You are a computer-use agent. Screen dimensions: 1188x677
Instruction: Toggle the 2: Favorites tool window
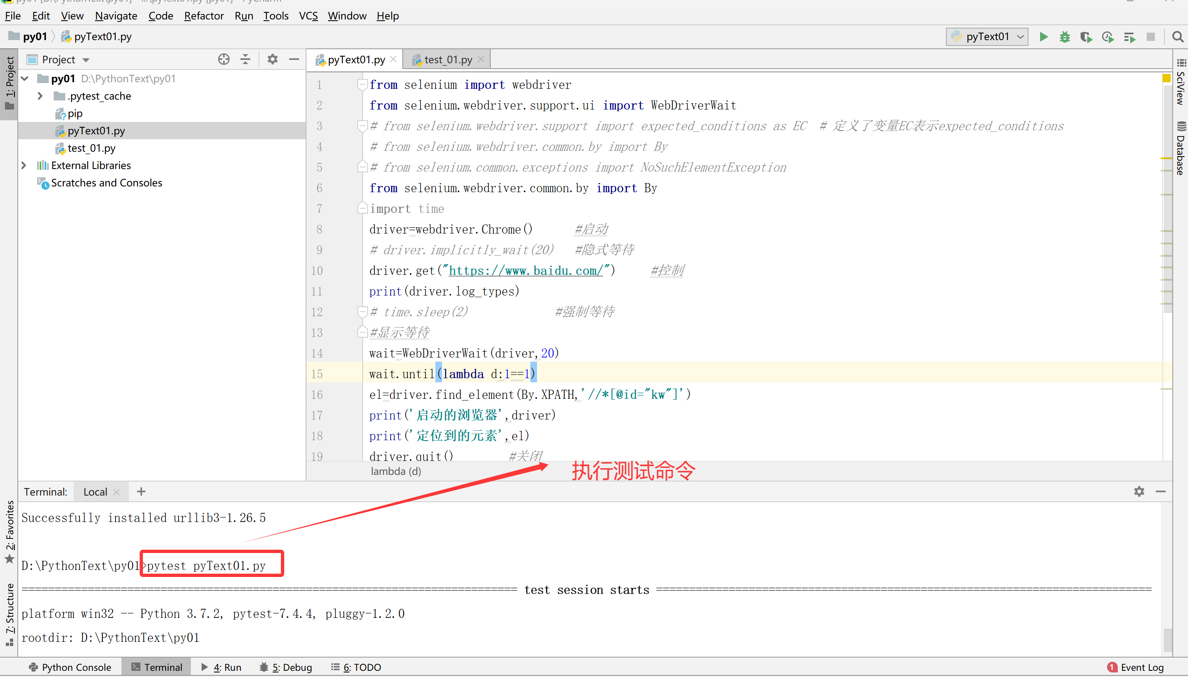(x=9, y=532)
